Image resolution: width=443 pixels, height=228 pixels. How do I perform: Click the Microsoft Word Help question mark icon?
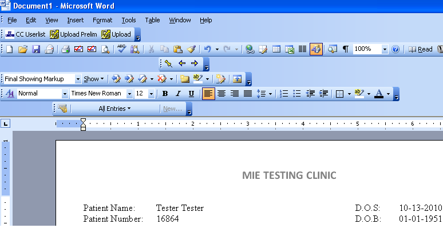click(x=395, y=49)
